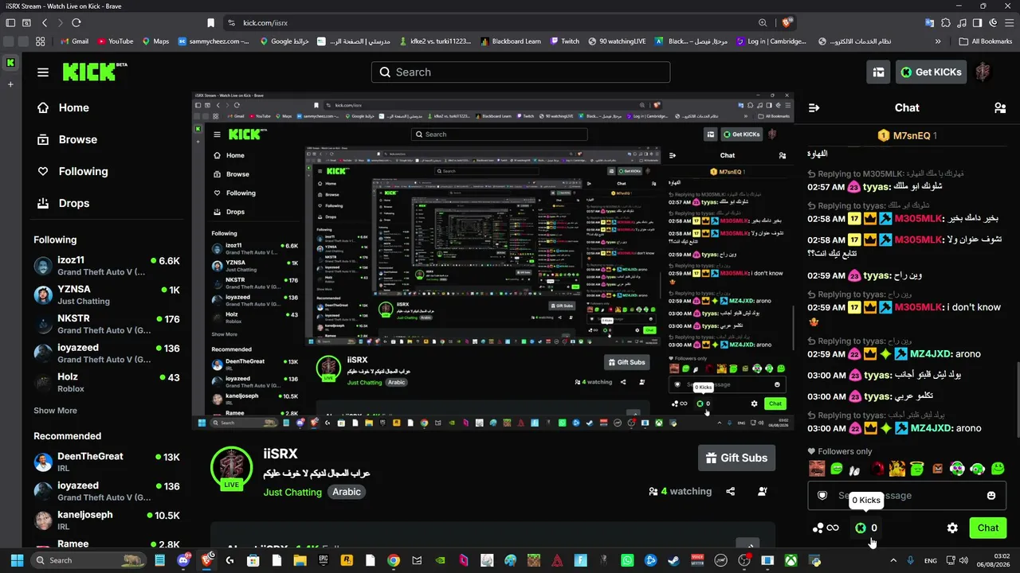Viewport: 1020px width, 573px height.
Task: Open izoz11 channel from Following list
Action: (107, 266)
